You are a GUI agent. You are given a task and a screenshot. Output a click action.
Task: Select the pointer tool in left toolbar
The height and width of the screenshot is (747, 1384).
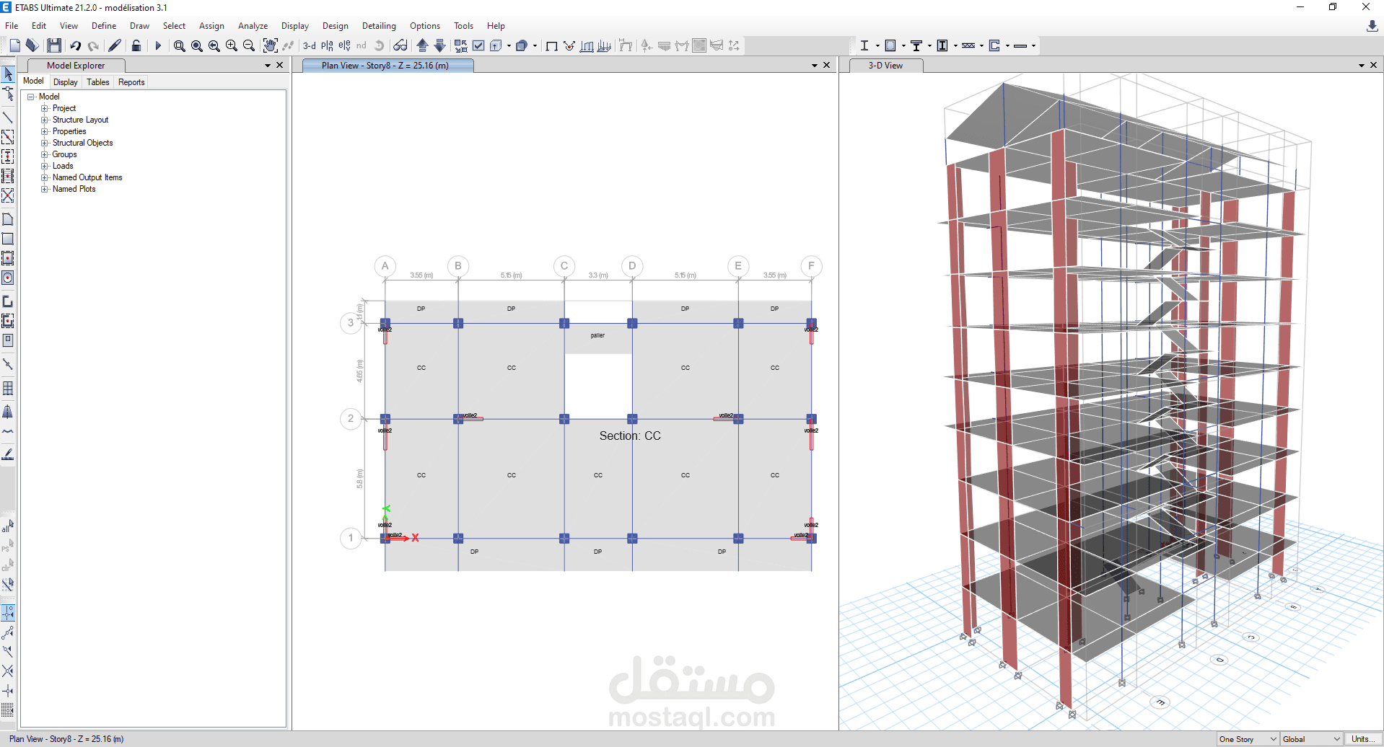click(8, 74)
